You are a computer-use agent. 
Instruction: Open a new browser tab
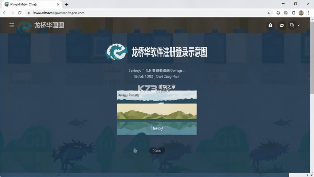67,4
